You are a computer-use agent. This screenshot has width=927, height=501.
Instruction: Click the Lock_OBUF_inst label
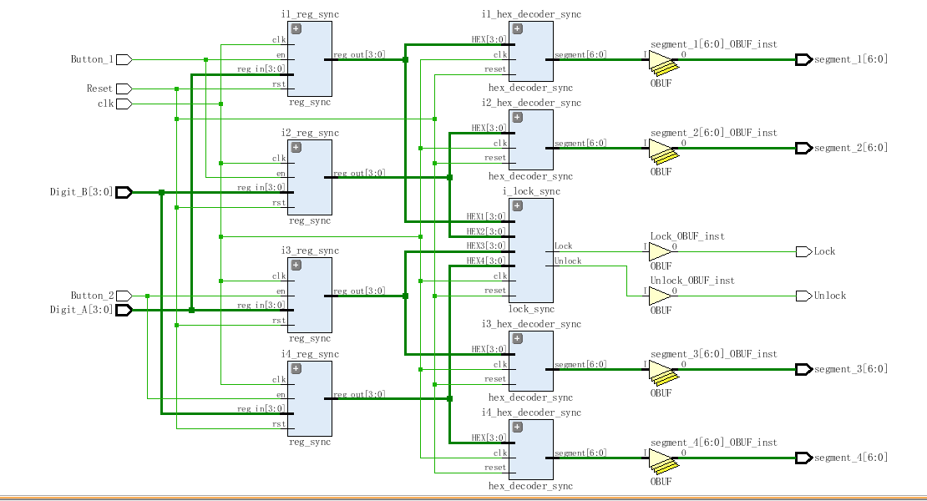tap(687, 236)
